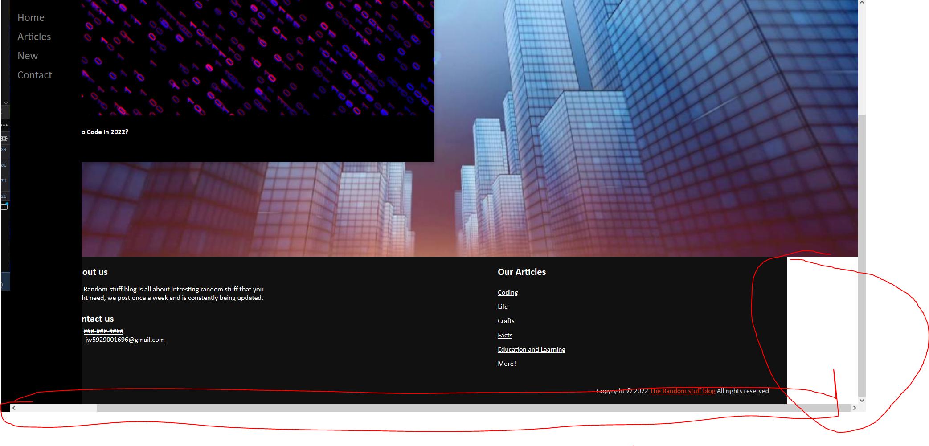The height and width of the screenshot is (446, 929).
Task: Click the horizontal scrollbar left arrow
Action: pos(14,408)
